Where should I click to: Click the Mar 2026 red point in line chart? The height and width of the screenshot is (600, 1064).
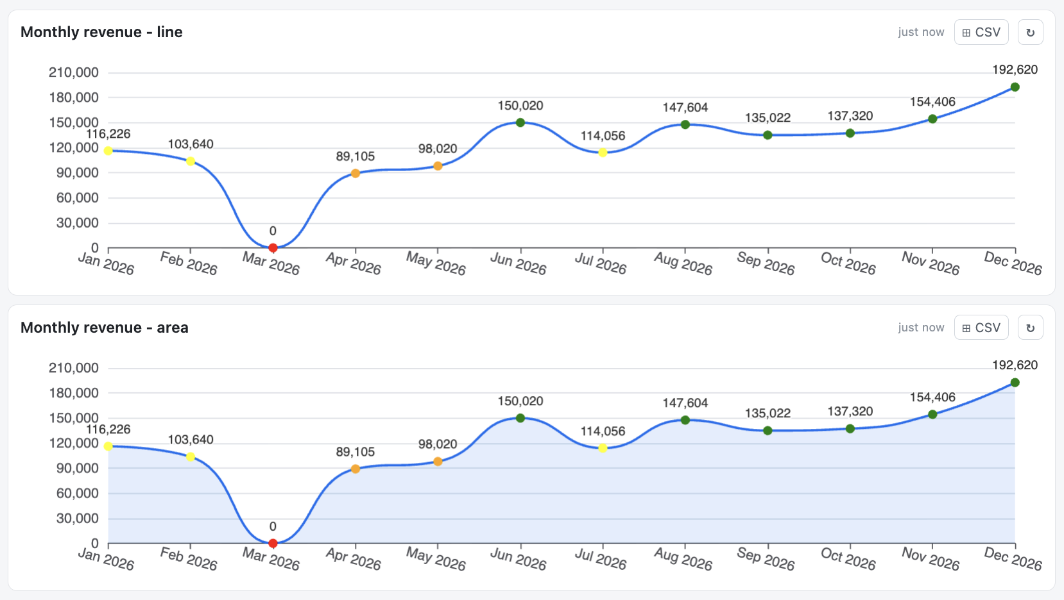pyautogui.click(x=273, y=247)
